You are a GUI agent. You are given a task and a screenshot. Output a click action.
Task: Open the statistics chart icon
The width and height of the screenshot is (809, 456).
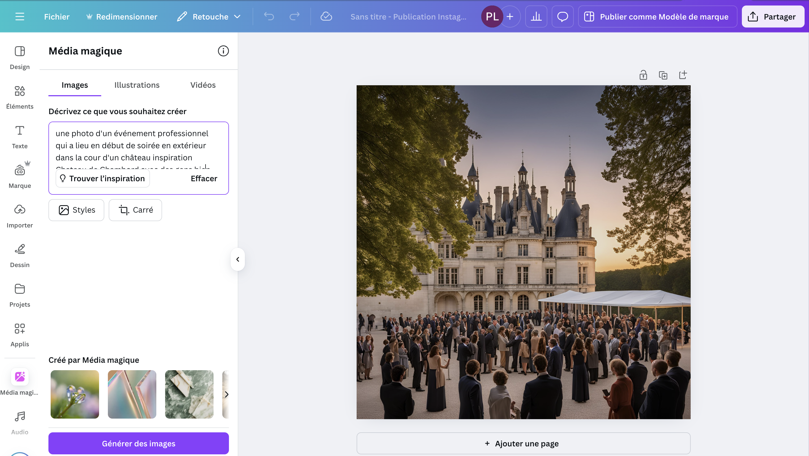coord(536,17)
